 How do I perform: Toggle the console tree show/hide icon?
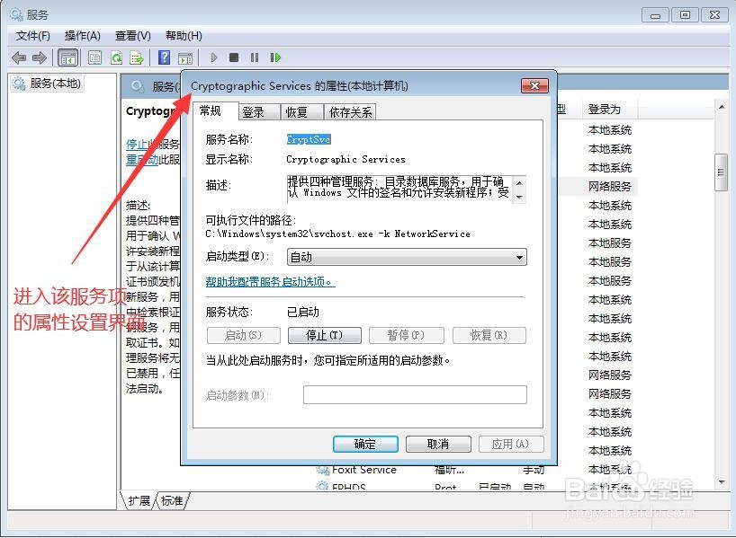click(68, 57)
